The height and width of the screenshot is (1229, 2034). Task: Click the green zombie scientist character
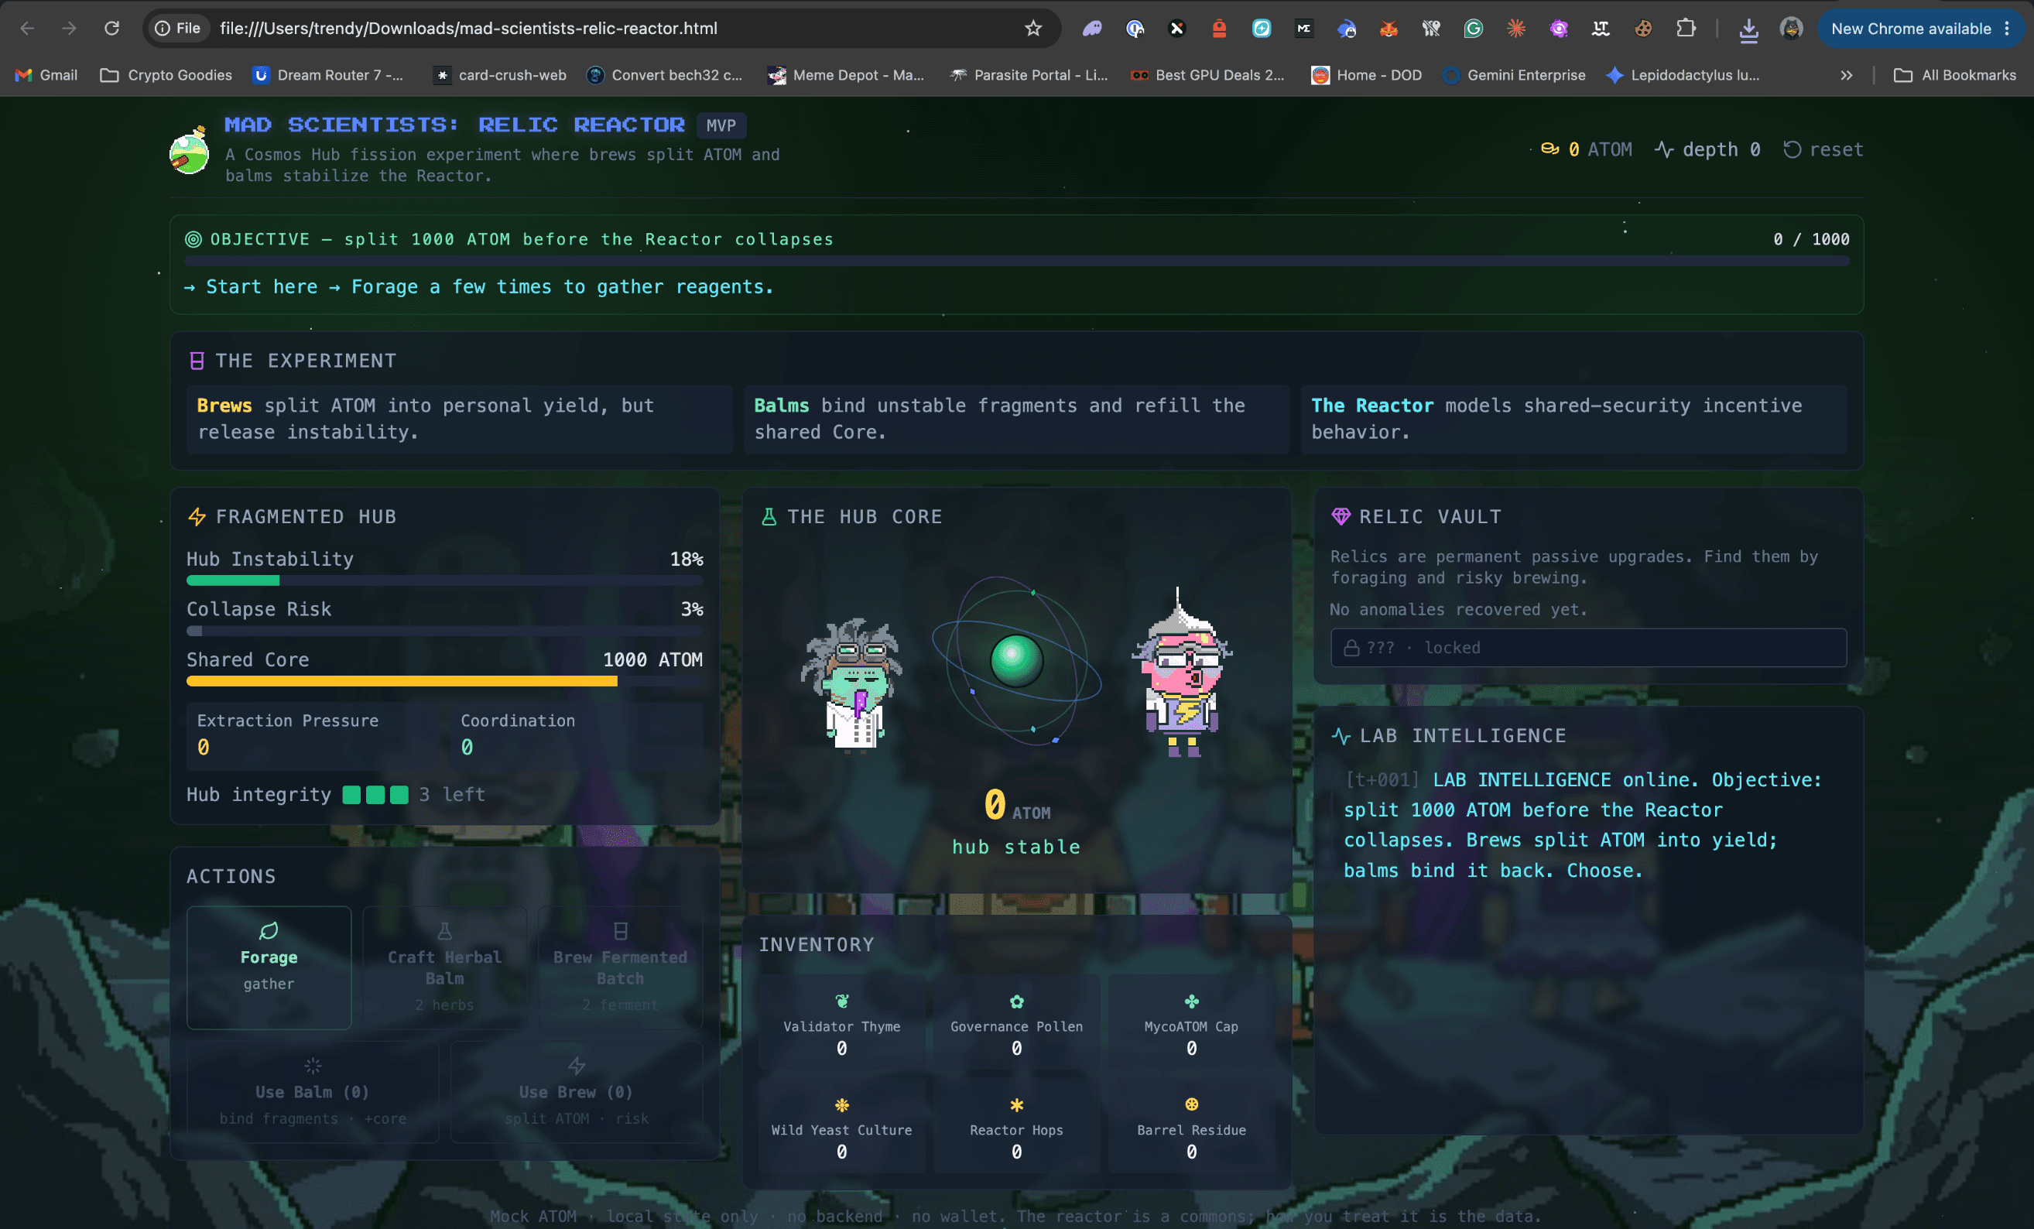[852, 685]
